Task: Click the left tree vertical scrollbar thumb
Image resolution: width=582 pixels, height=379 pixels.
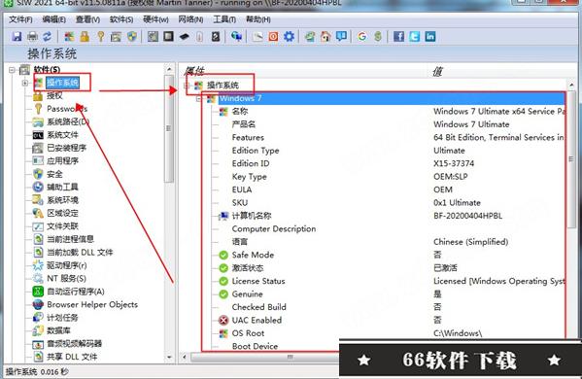Action: (169, 129)
